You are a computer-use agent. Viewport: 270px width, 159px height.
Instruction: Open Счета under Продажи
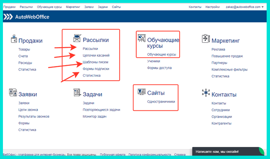23,56
